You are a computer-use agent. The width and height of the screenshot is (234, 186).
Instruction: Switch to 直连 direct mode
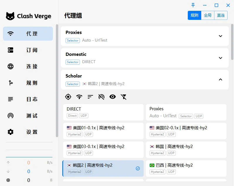coord(221,15)
